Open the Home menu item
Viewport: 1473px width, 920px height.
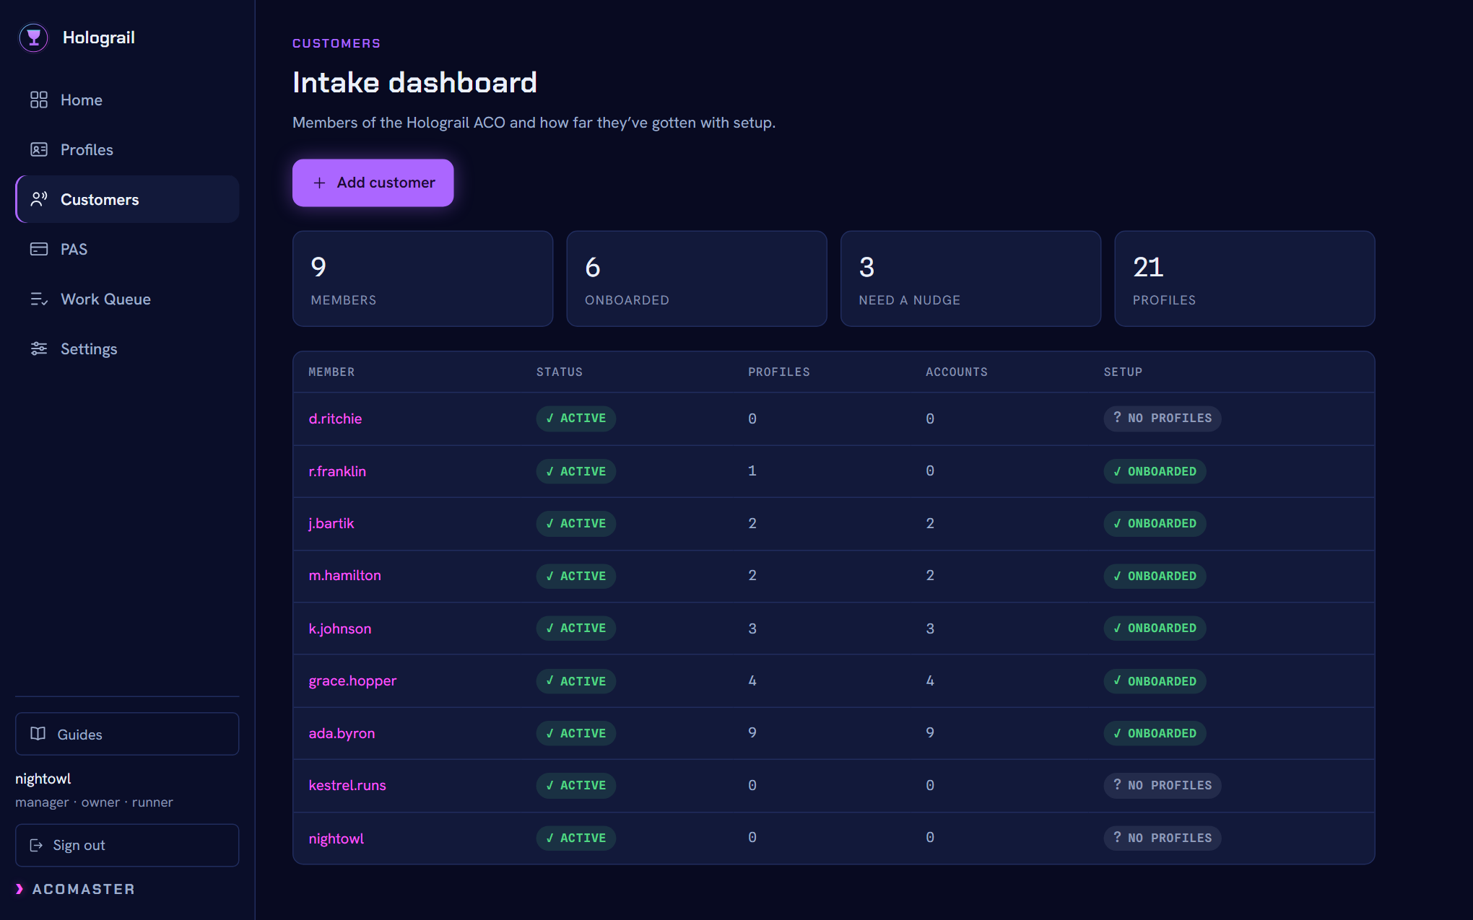[x=127, y=100]
